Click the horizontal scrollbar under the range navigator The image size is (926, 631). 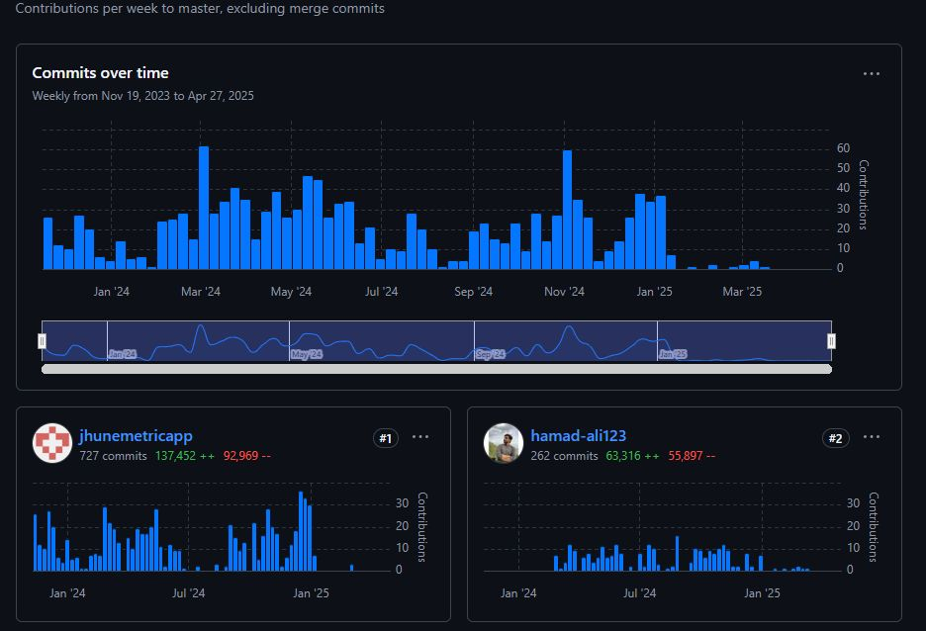tap(435, 369)
